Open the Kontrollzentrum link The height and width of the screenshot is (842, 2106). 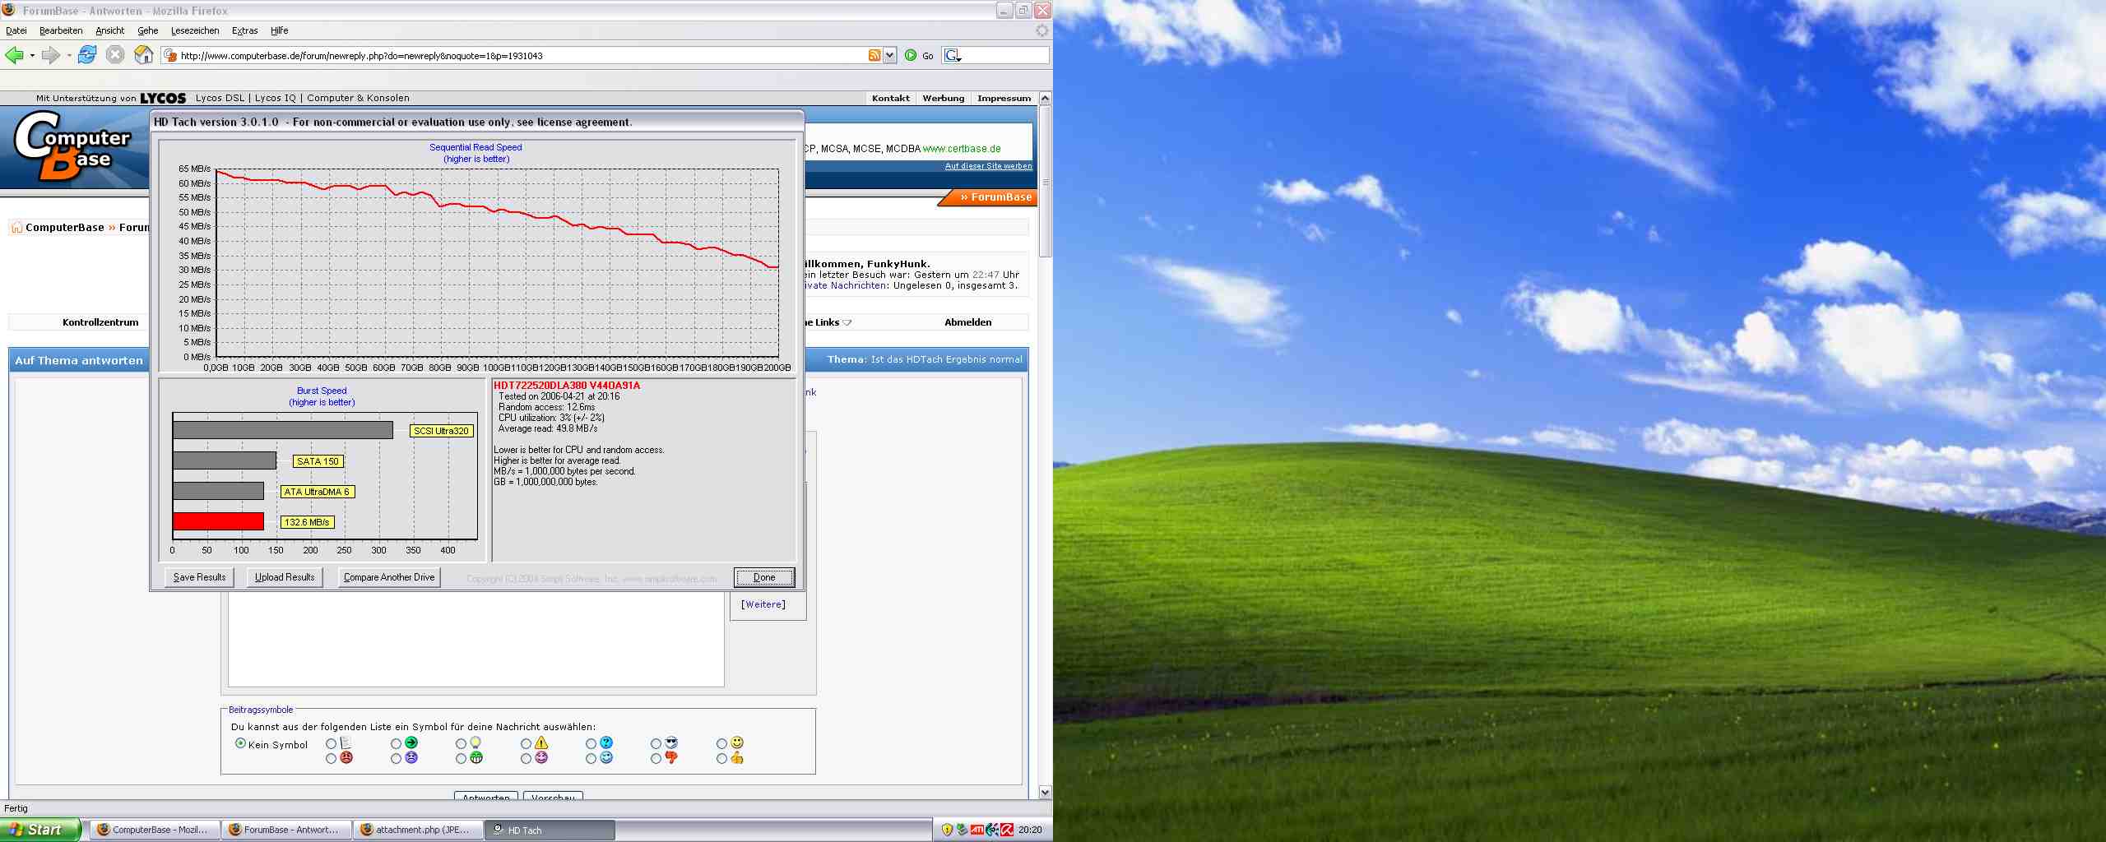(x=100, y=322)
